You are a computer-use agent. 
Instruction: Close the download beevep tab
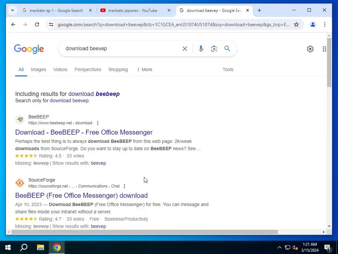(248, 10)
